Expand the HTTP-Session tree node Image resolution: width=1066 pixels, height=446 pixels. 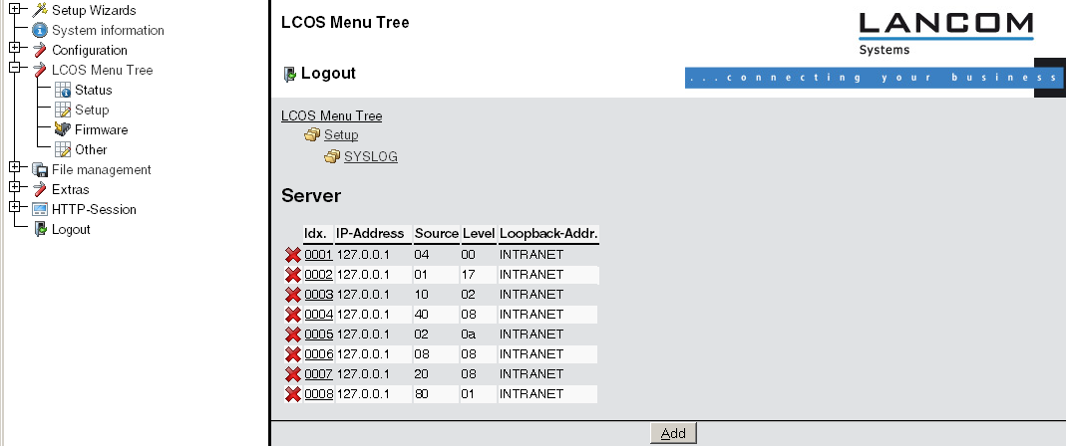(14, 209)
